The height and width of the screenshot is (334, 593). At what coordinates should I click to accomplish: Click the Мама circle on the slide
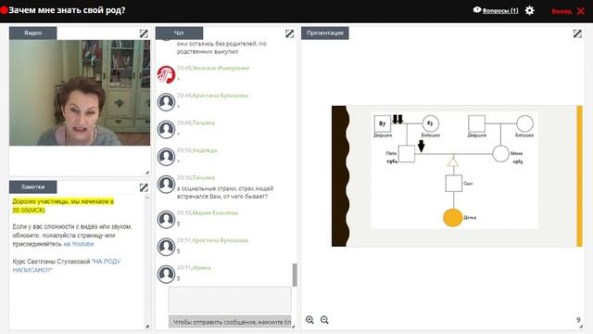pos(500,154)
